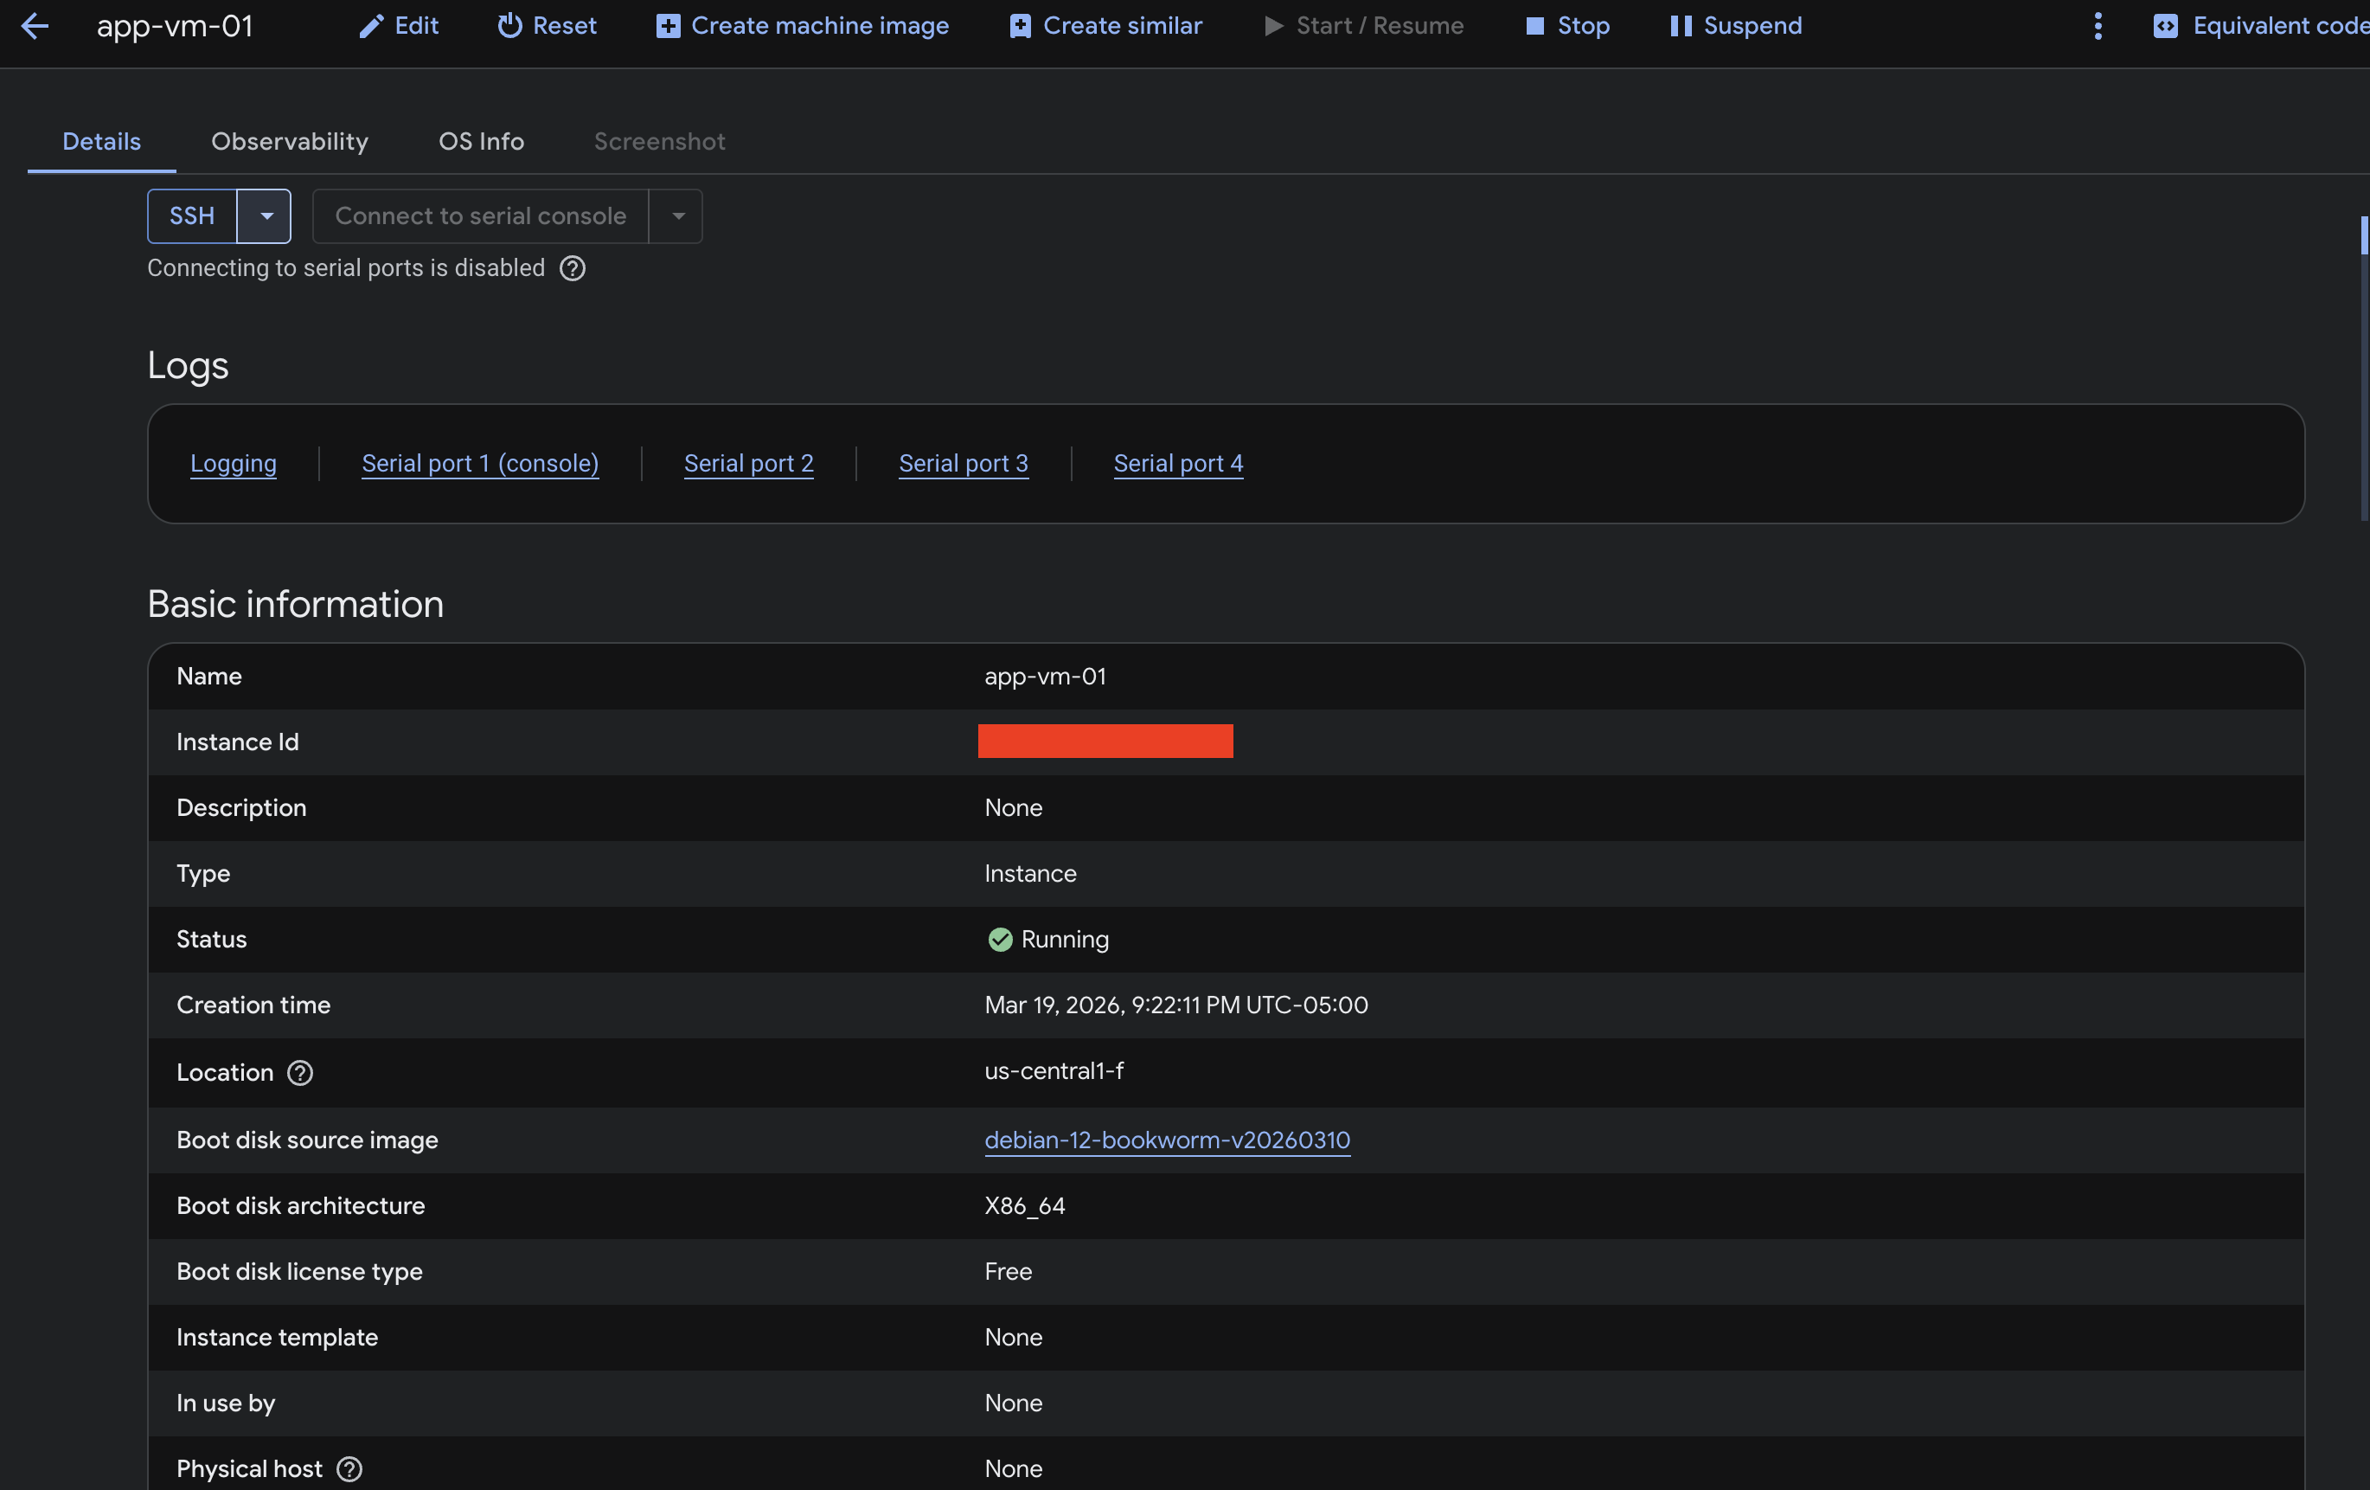Open the Serial port 1 console log
2370x1490 pixels.
[479, 463]
